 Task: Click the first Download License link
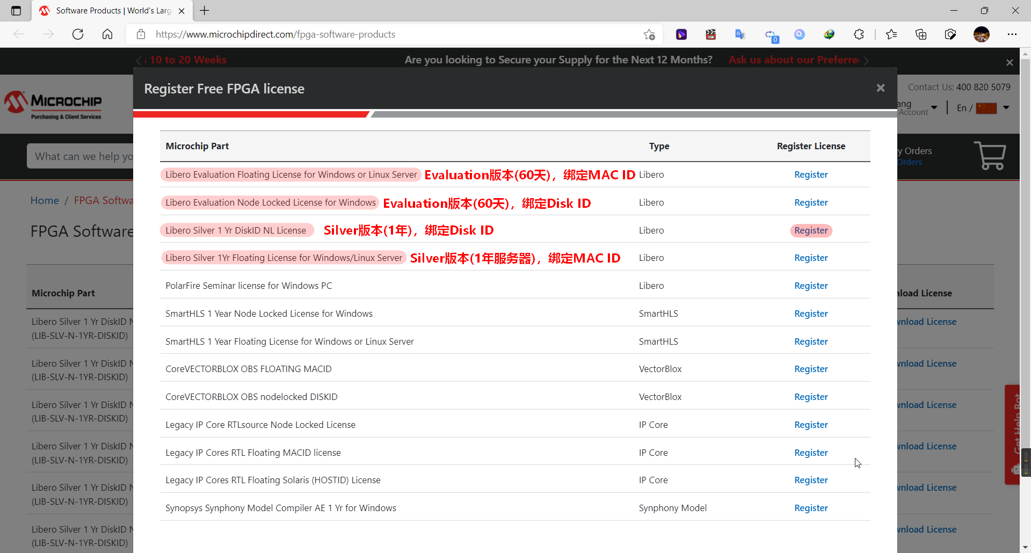(x=927, y=322)
